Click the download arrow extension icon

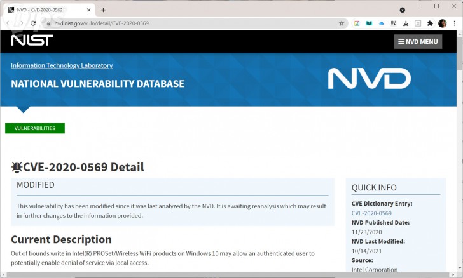(x=406, y=23)
